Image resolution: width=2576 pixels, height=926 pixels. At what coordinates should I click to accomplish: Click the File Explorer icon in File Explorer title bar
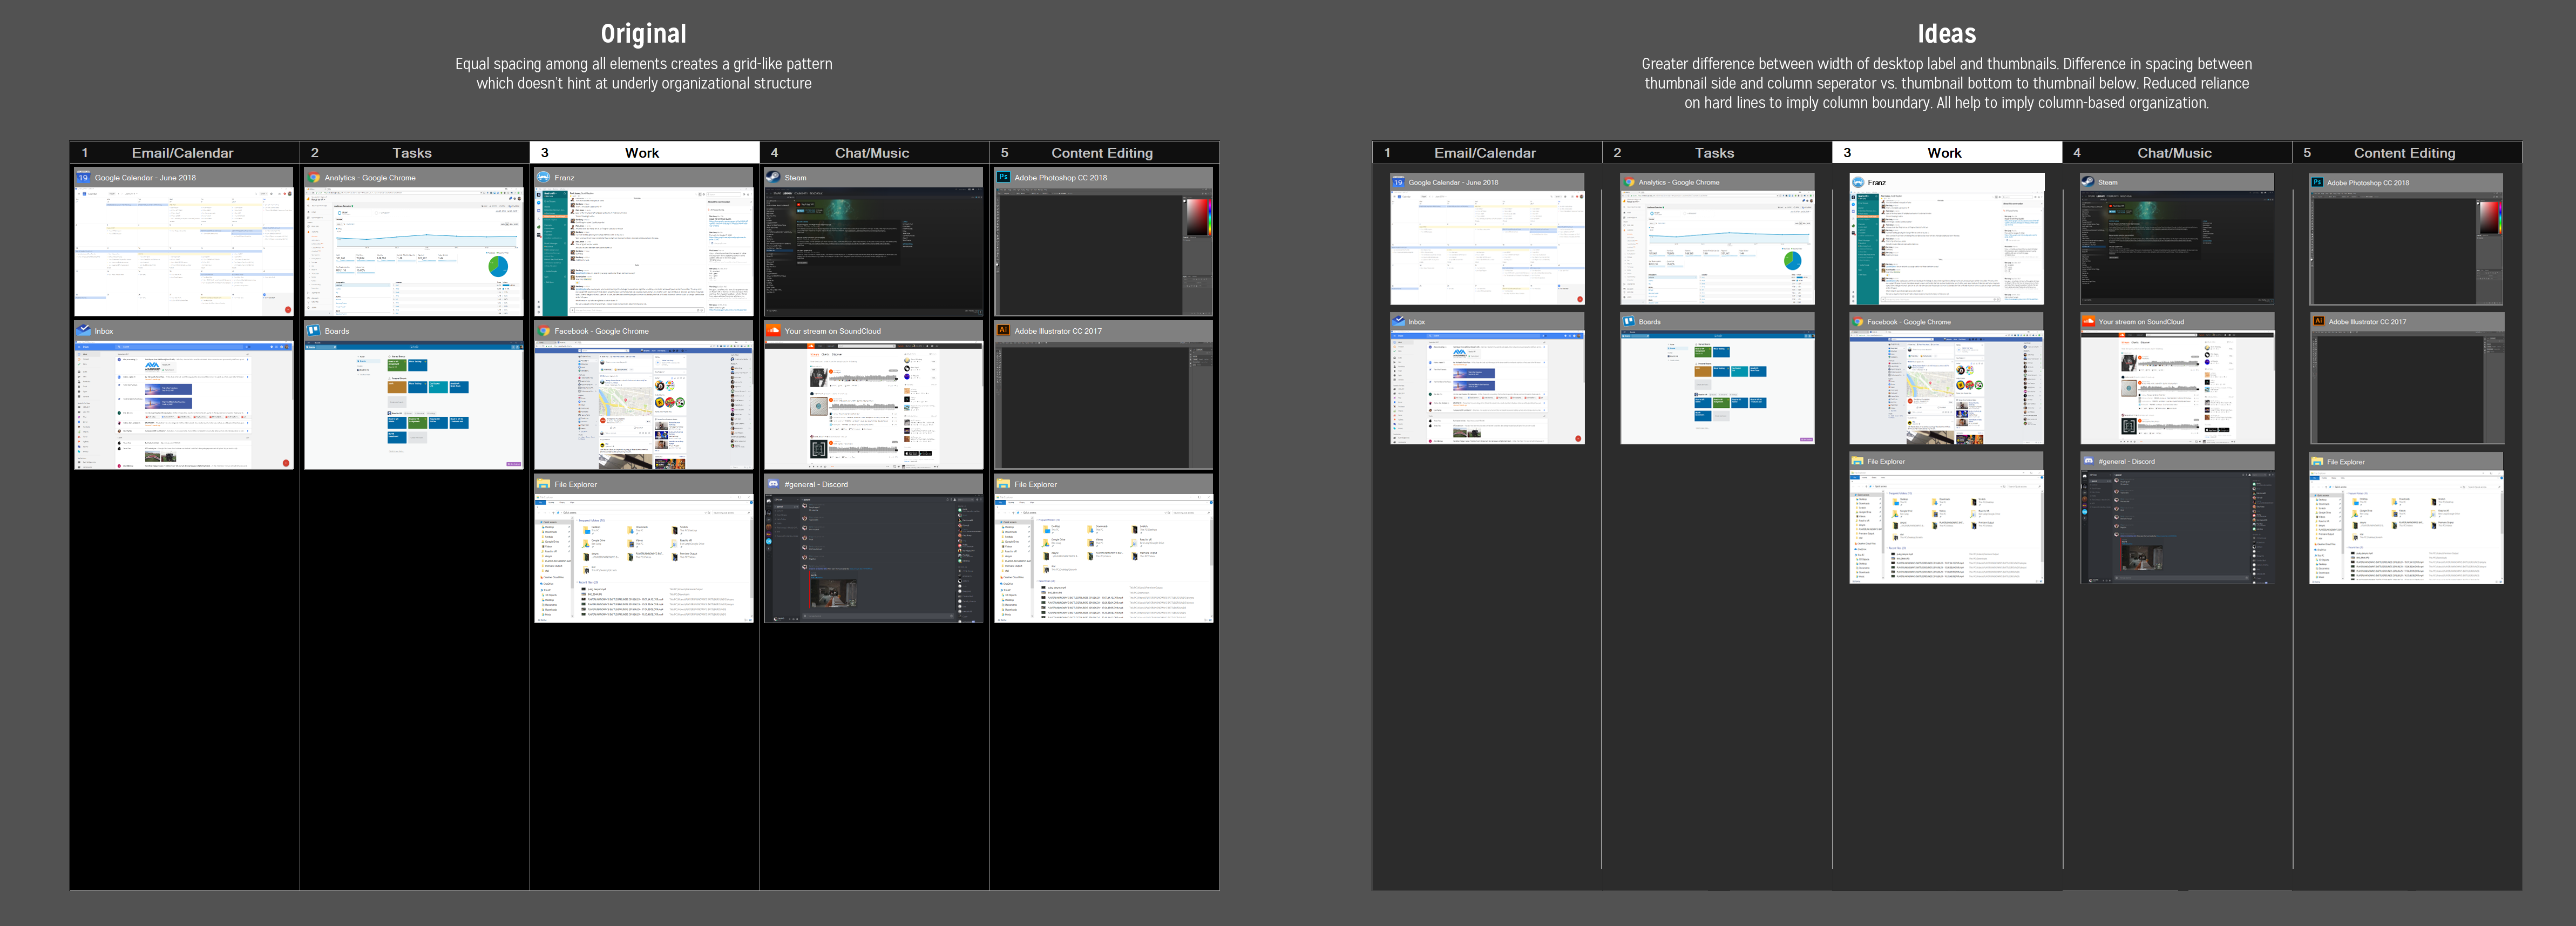[544, 484]
